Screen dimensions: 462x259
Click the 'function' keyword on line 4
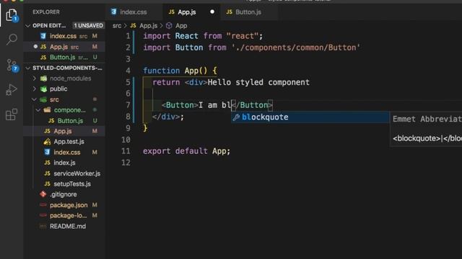coord(161,71)
